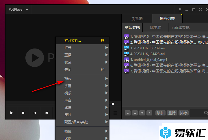The width and height of the screenshot is (208, 140).
Task: Expand the 滤镜 submenu
Action: tap(82, 107)
